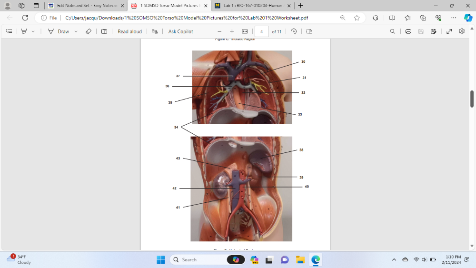Toggle the page view mode
The image size is (476, 268).
coord(309,31)
